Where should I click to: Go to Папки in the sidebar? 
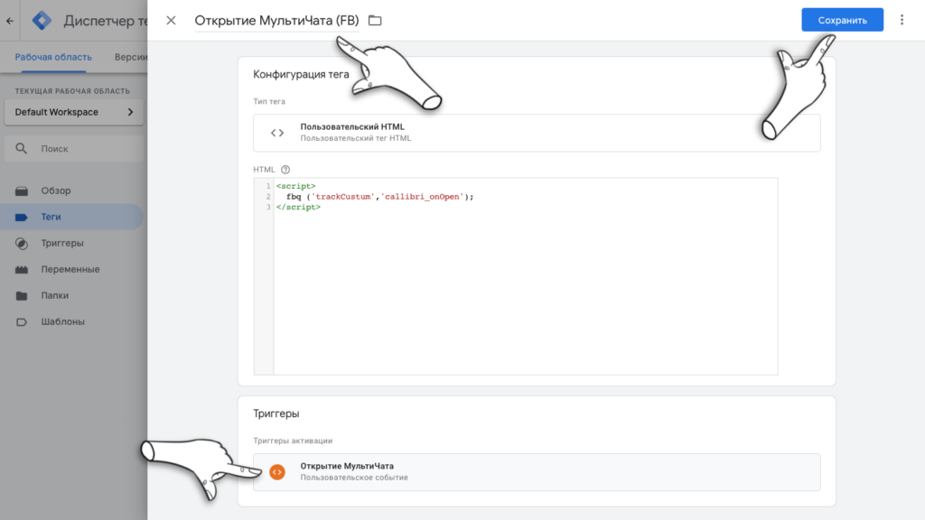point(54,296)
